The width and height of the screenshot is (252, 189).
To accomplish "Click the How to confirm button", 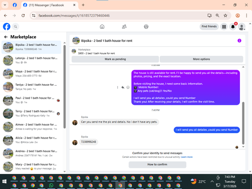I will 157,164.
